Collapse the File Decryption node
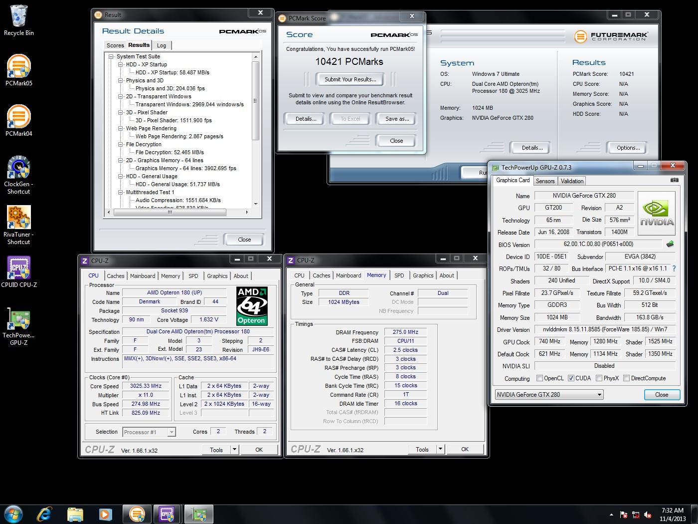This screenshot has height=524, width=698. [121, 144]
